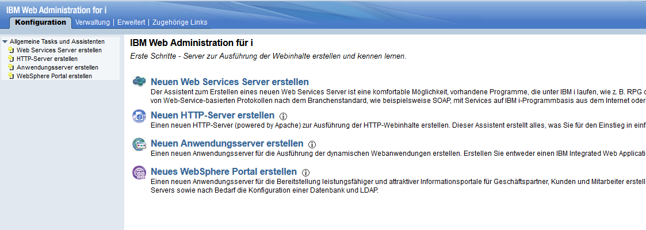
Task: Click info icon next to Neues WebSphere Portal
Action: tap(305, 172)
